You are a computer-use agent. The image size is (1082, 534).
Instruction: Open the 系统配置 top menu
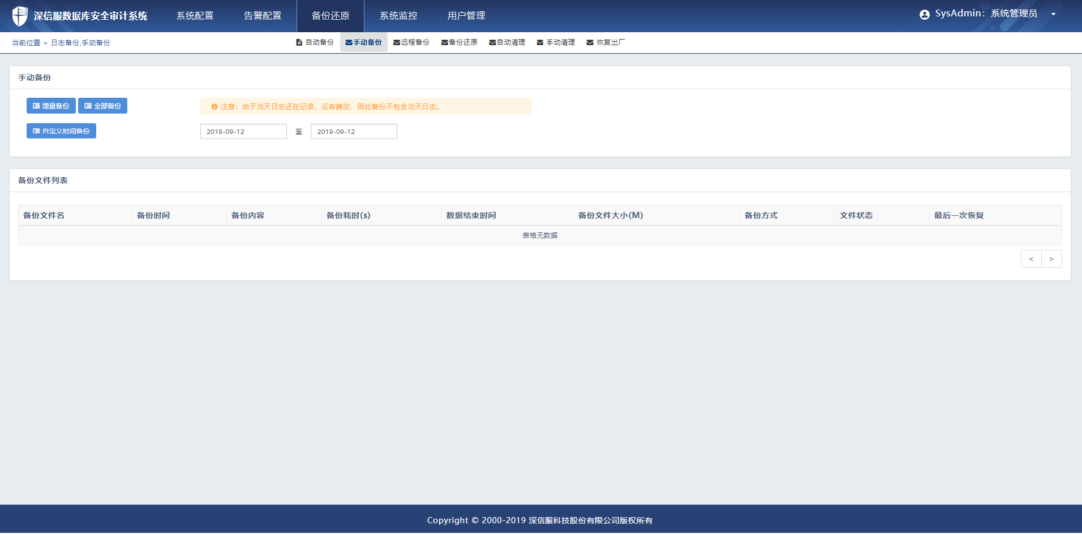coord(195,16)
